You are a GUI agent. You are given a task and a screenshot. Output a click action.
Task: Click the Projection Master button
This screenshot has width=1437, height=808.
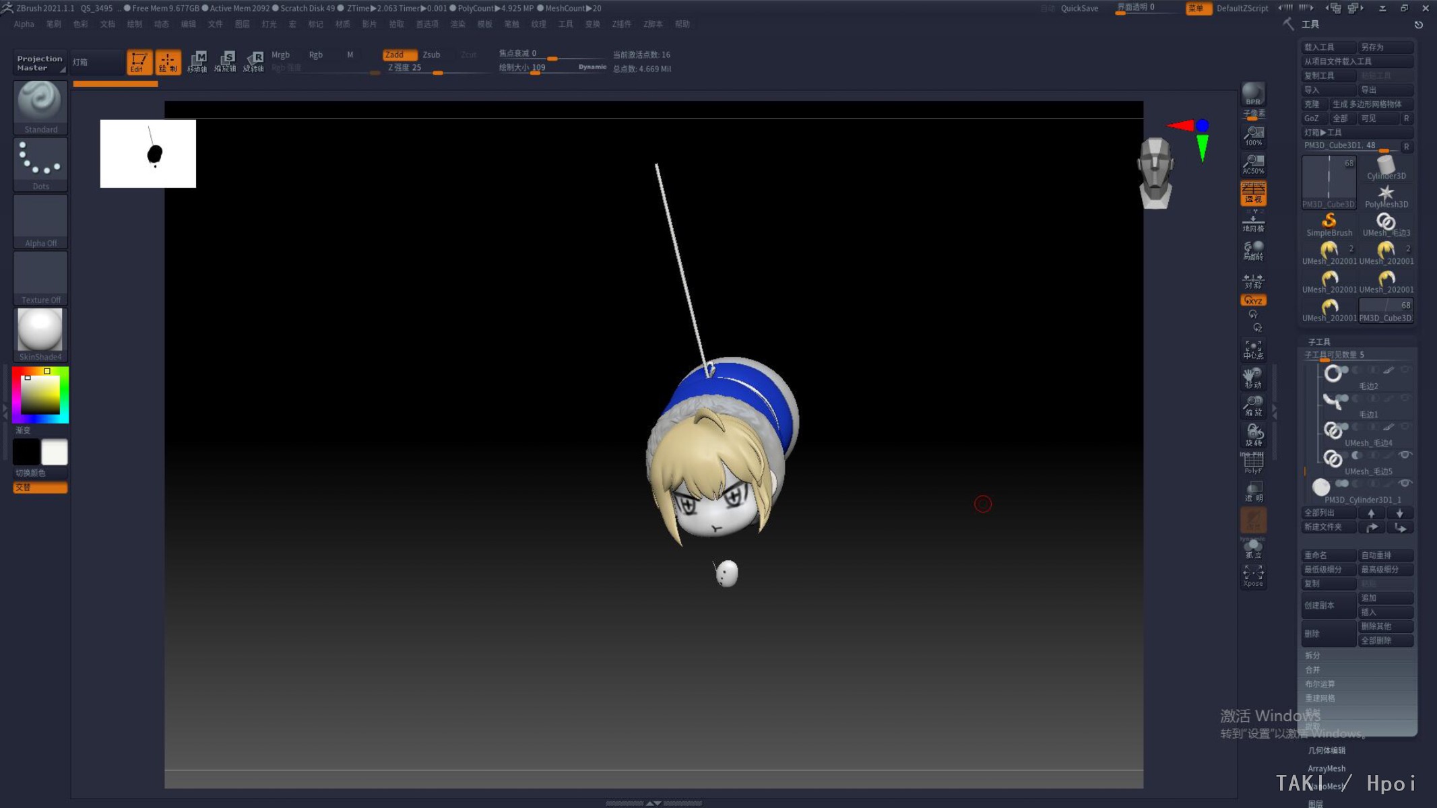coord(40,63)
